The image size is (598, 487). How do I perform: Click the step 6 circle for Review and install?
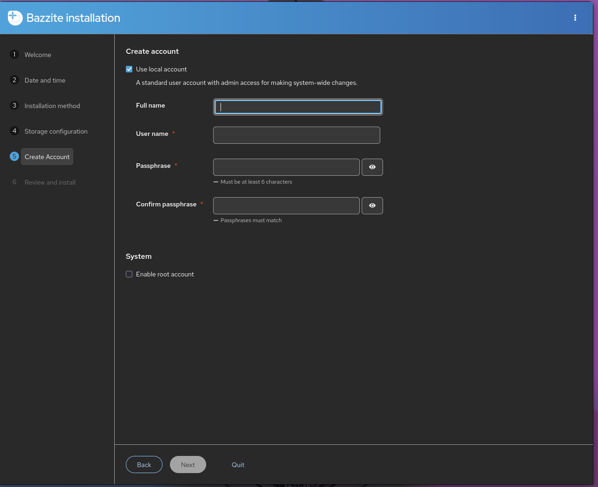[14, 182]
